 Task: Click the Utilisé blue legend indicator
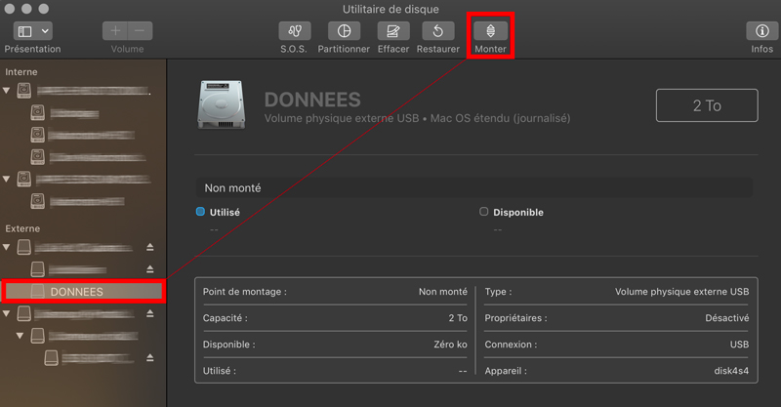[200, 211]
